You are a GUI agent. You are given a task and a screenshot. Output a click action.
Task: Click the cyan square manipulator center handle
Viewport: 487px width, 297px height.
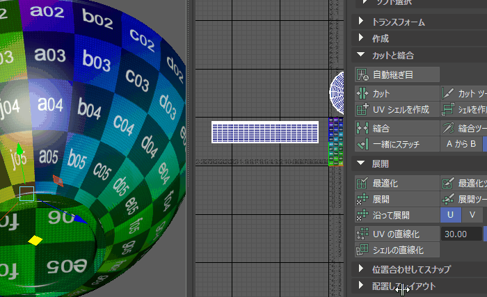[26, 193]
